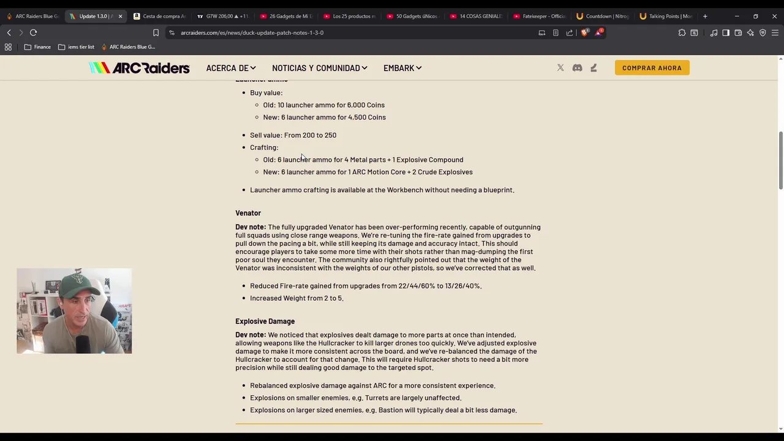Toggle the browser sidebar panel icon
This screenshot has width=784, height=441.
[726, 32]
